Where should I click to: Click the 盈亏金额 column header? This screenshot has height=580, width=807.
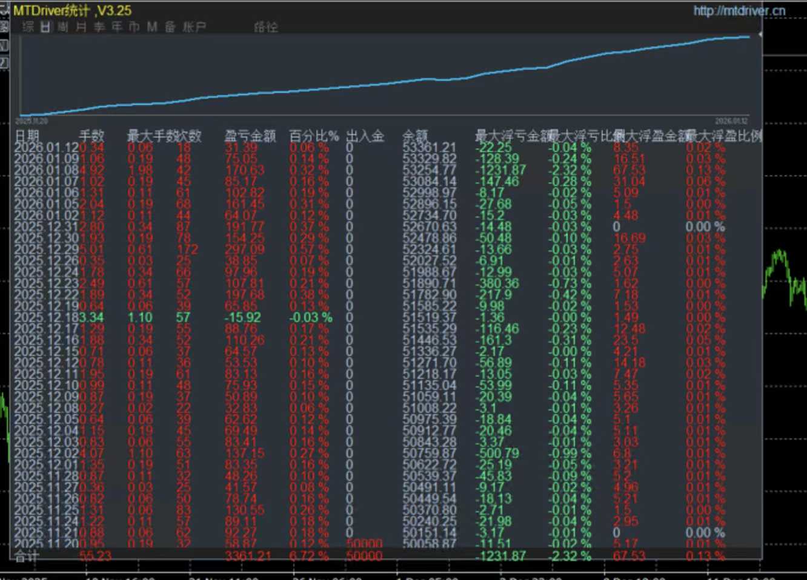pos(250,136)
